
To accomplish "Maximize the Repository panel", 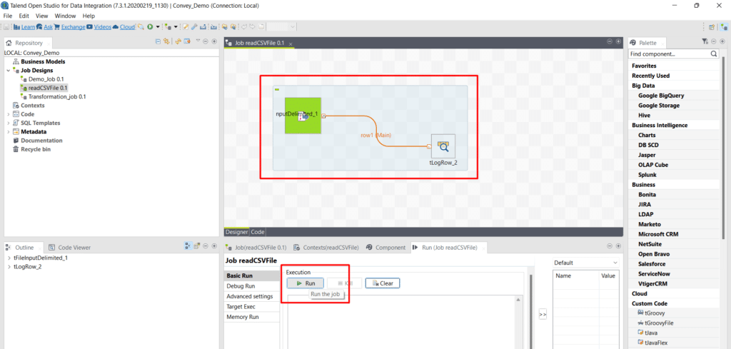I will click(214, 41).
